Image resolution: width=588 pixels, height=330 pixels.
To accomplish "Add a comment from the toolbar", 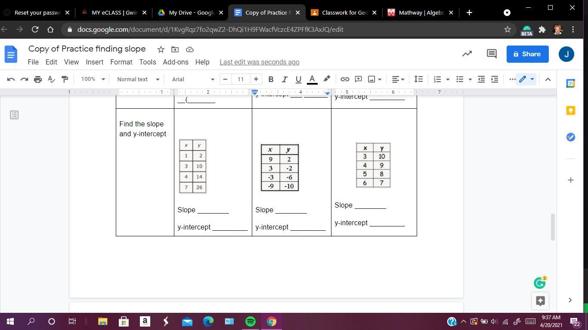I will pyautogui.click(x=358, y=79).
